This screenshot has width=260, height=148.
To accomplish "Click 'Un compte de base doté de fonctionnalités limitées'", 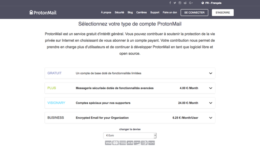I will (x=108, y=73).
